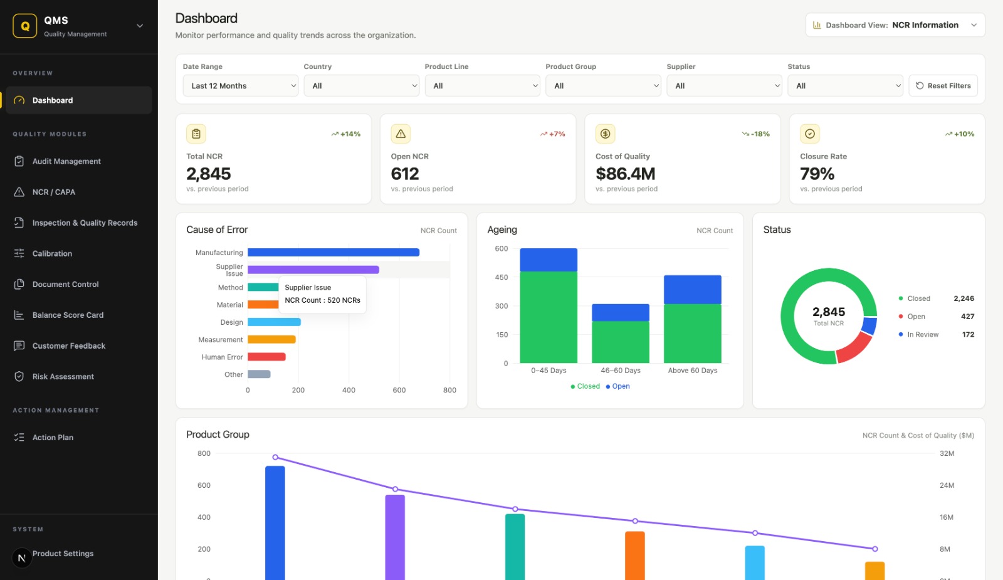
Task: Open Customer Feedback module
Action: (x=79, y=345)
